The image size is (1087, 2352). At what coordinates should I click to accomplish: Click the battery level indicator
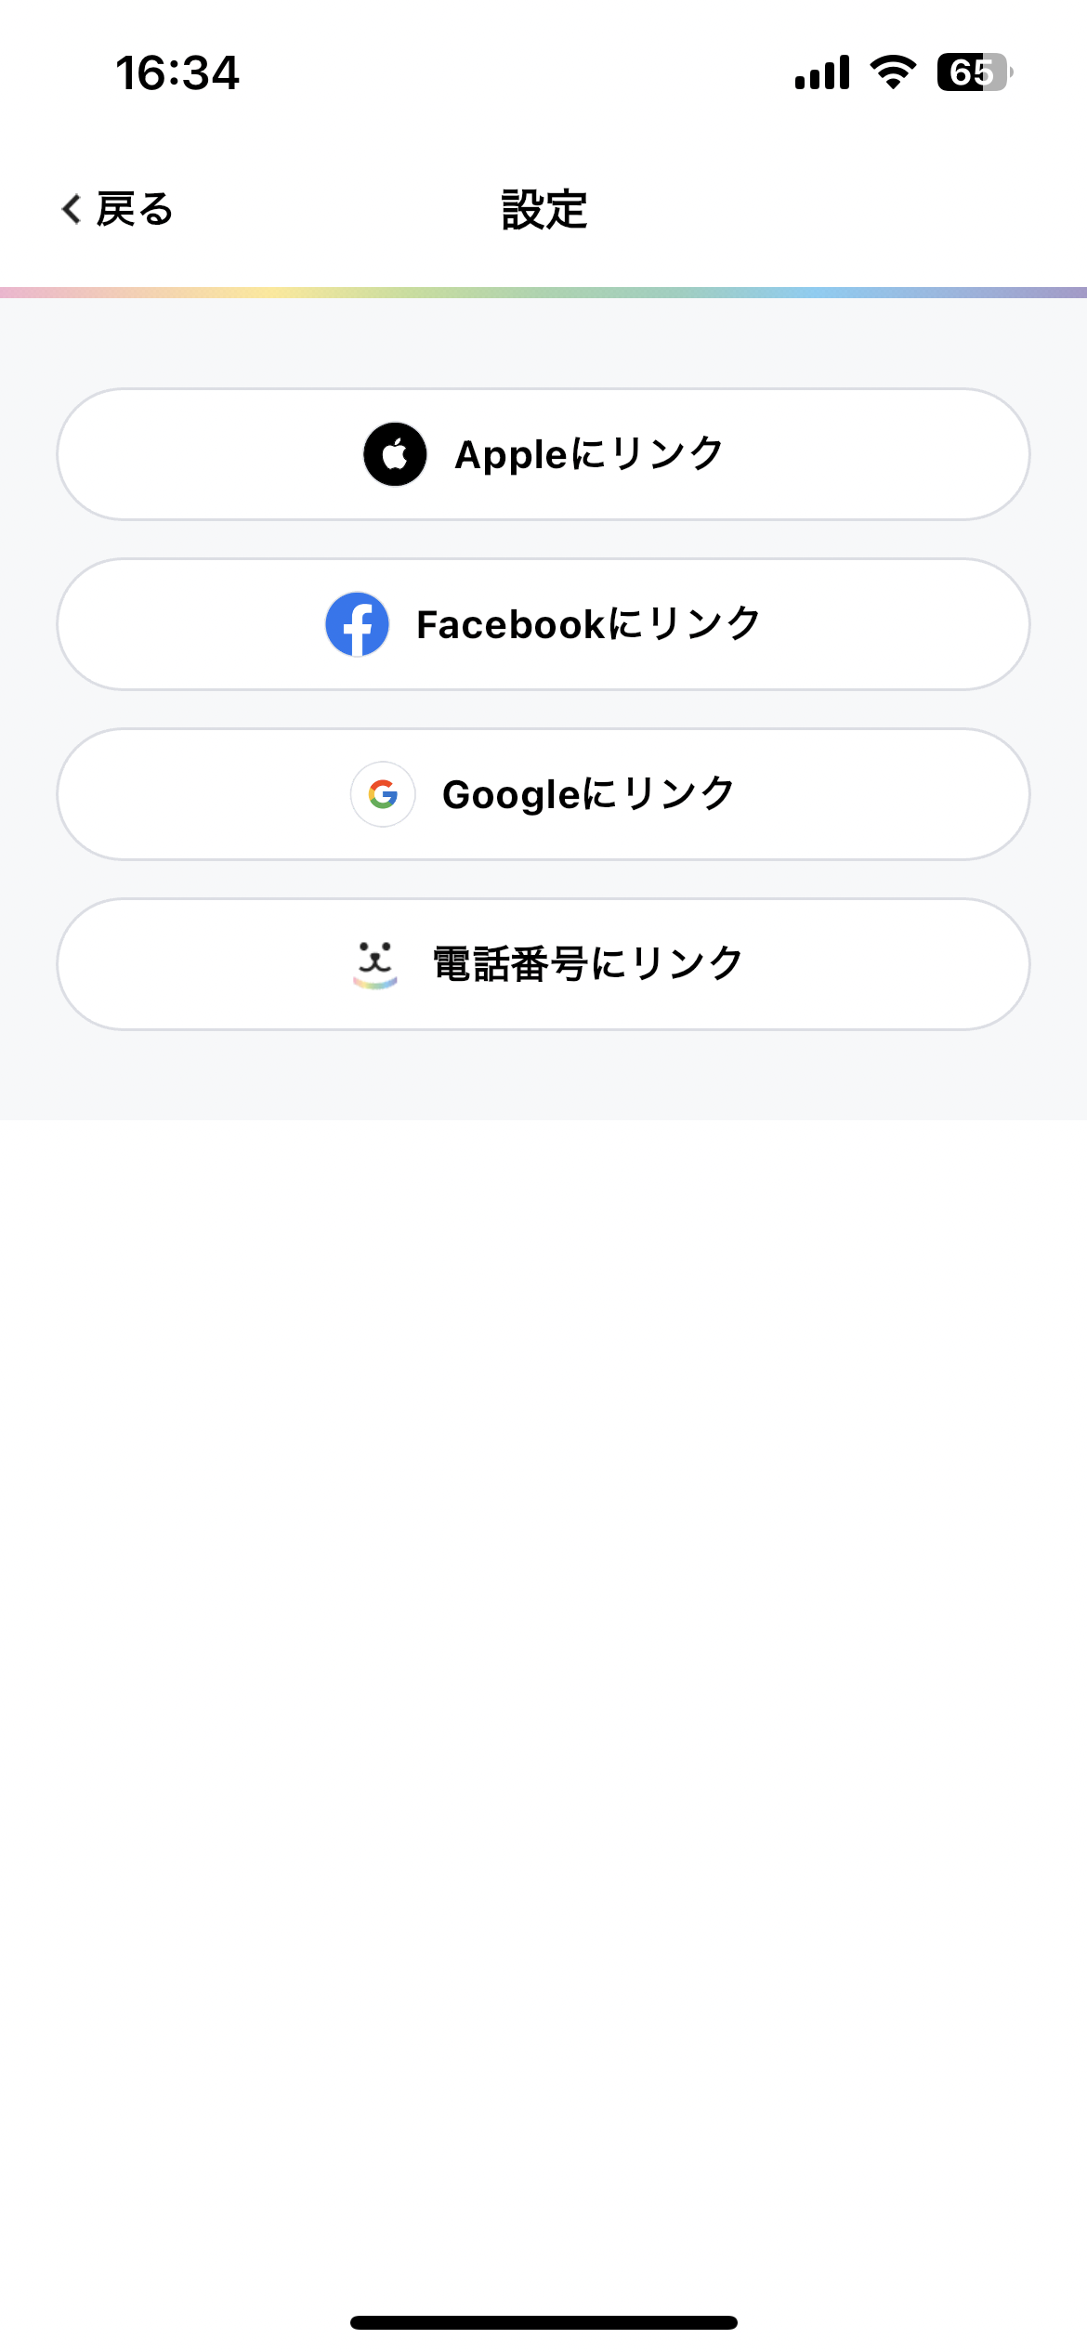(x=973, y=72)
